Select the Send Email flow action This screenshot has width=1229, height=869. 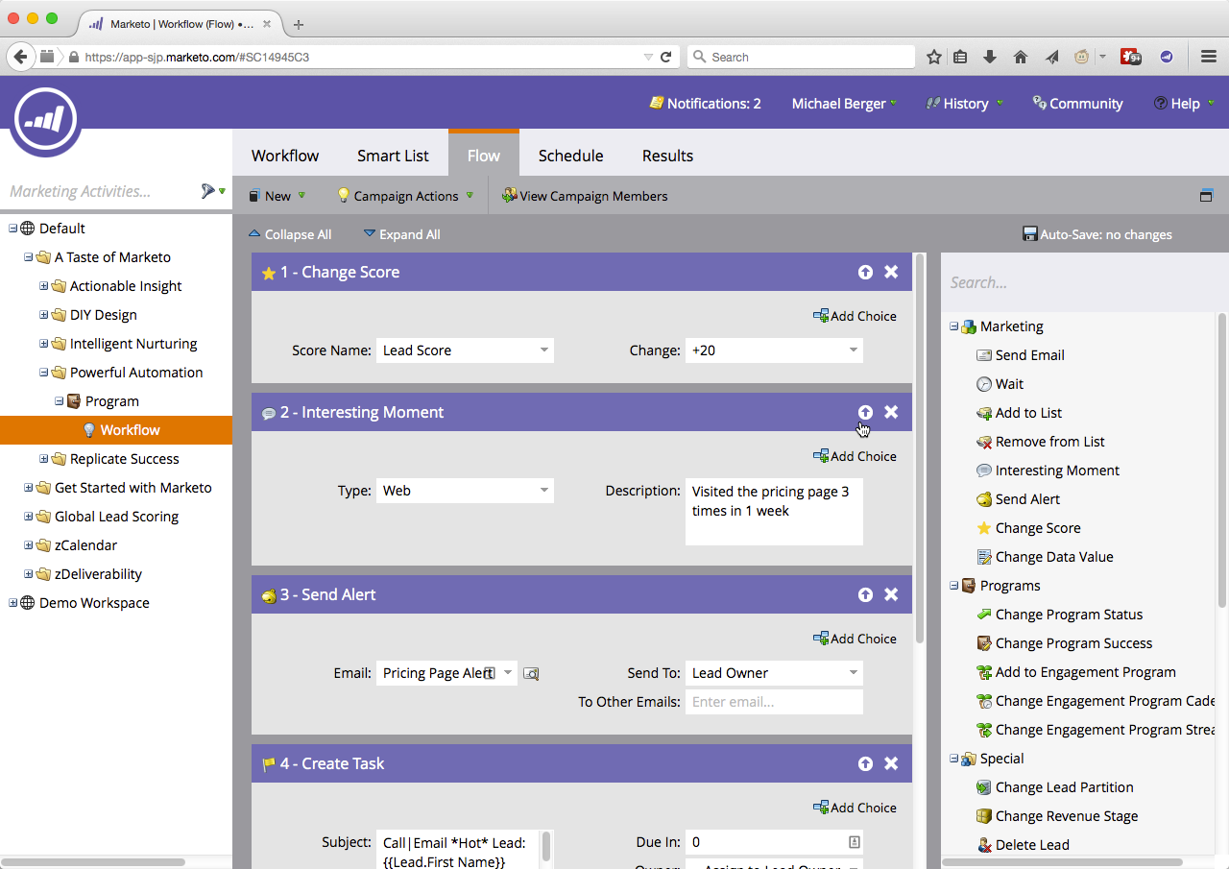tap(1031, 354)
